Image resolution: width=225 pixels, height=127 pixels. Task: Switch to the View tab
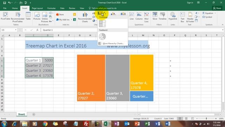click(x=82, y=8)
